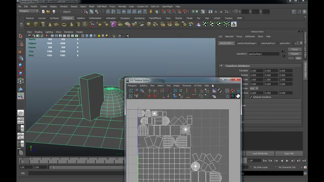Click the MEL command line input
Screen dimensions: 324x182
tap(76, 173)
